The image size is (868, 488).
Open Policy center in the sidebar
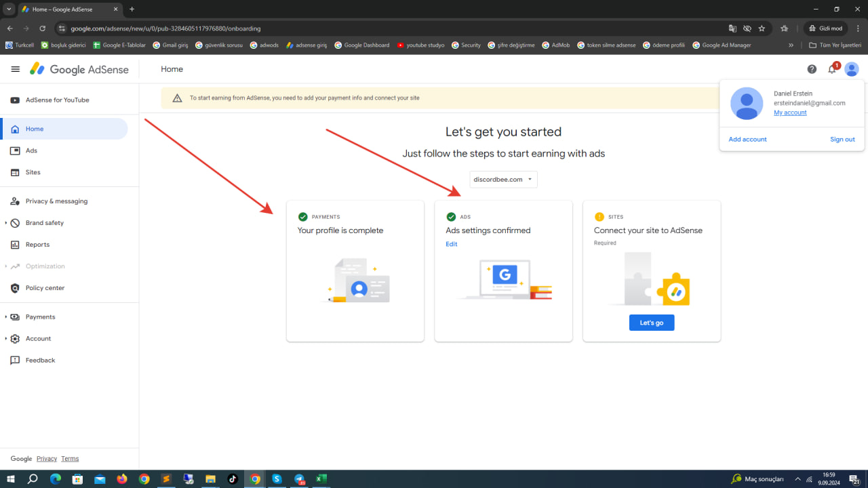64,288
